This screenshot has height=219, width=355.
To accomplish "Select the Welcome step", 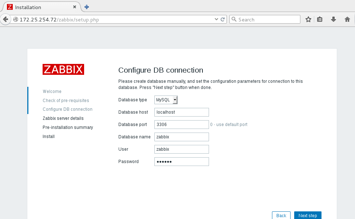I will click(x=52, y=92).
